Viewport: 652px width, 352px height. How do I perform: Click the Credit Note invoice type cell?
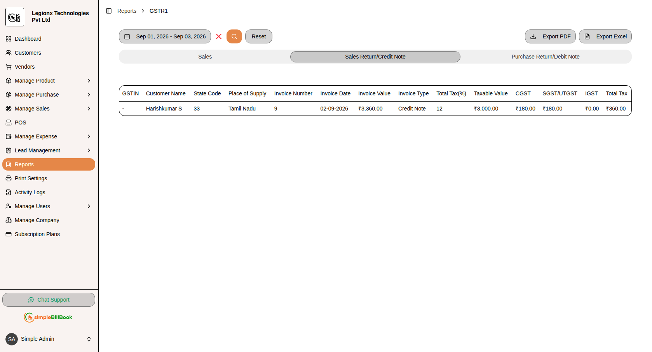tap(412, 109)
